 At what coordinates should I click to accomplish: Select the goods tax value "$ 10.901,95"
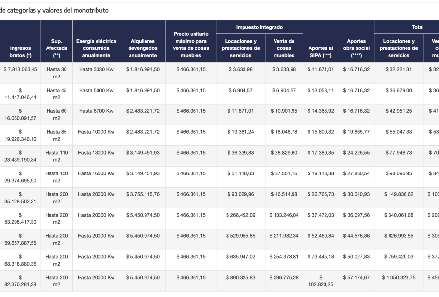[x=284, y=111]
